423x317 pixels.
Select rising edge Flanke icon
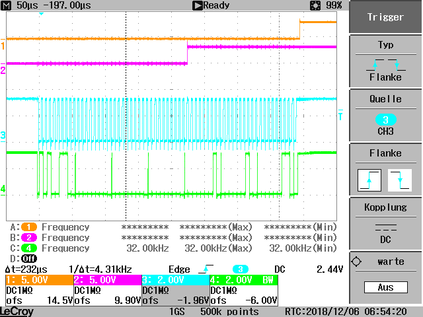click(369, 180)
